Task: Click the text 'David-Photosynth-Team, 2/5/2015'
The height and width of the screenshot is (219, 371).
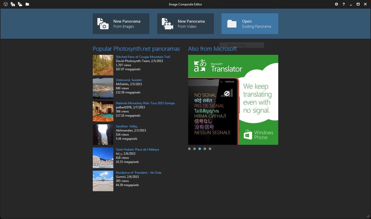Action: pos(140,61)
